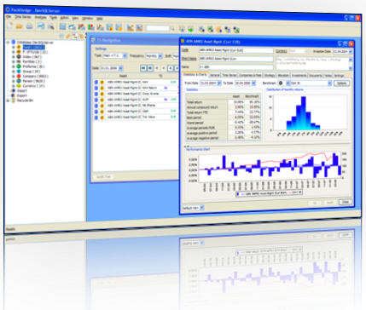366x310 pixels.
Task: Open the From Date dropdown
Action: tap(219, 83)
